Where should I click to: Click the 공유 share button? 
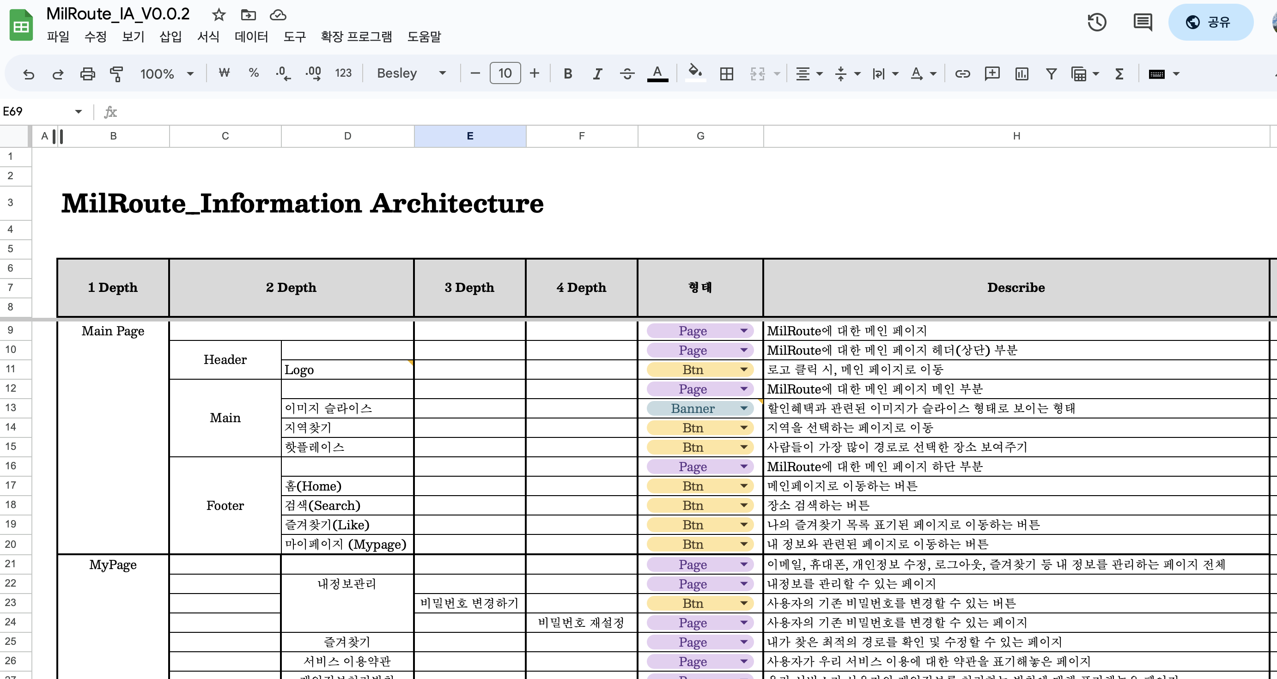click(1211, 22)
